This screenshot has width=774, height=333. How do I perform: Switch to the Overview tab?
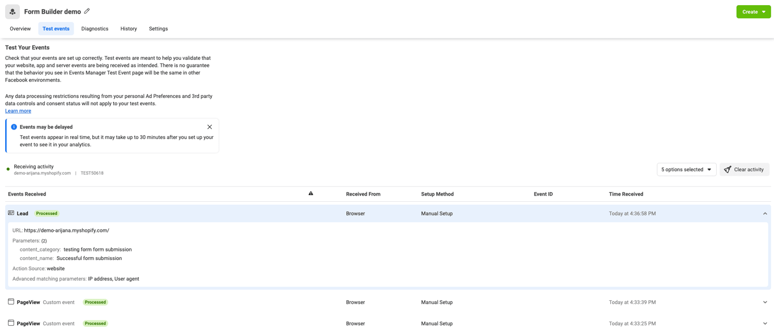point(20,29)
